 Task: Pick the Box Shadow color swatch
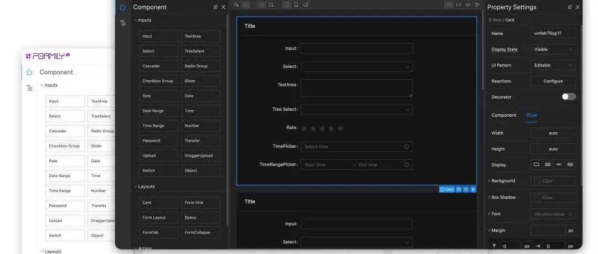click(537, 198)
